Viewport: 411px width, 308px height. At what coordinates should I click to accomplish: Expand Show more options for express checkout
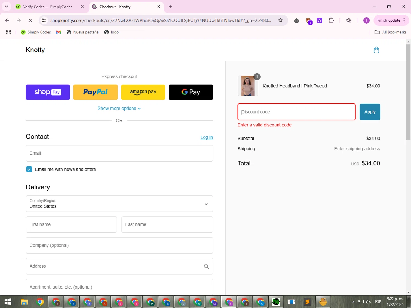(119, 108)
